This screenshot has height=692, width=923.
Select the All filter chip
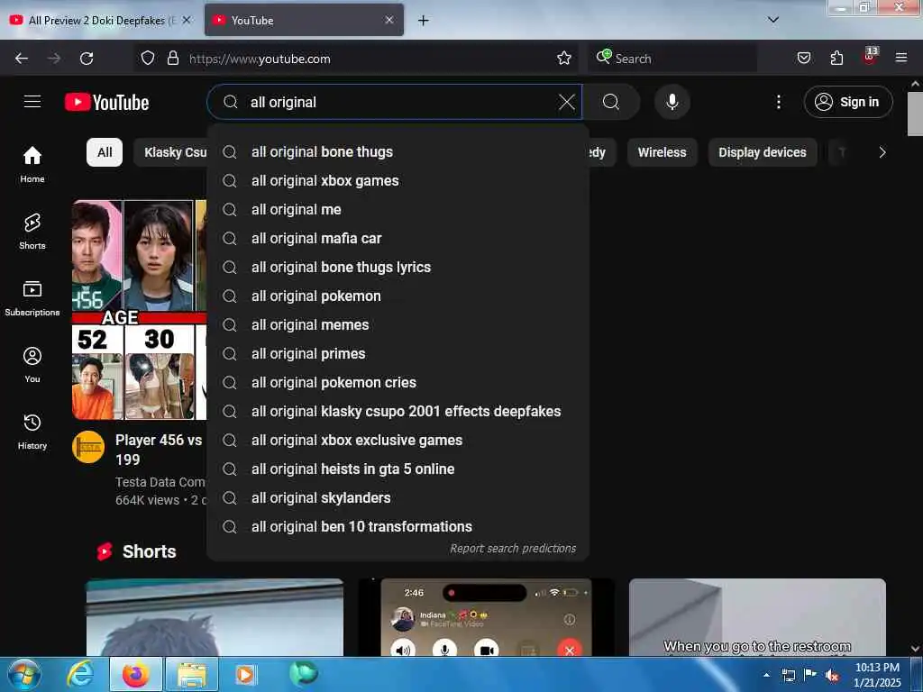[x=105, y=152]
